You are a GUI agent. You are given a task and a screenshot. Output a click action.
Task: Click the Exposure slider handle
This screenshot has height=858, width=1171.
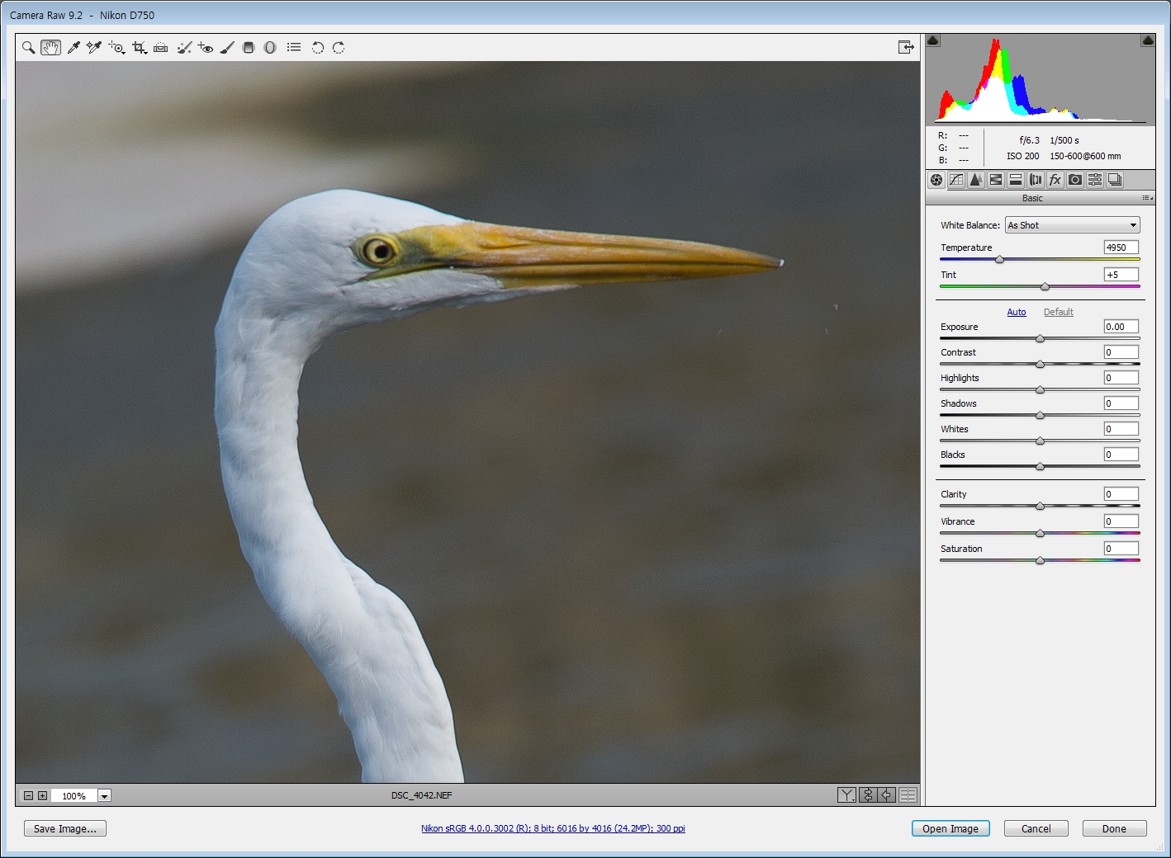click(1040, 339)
